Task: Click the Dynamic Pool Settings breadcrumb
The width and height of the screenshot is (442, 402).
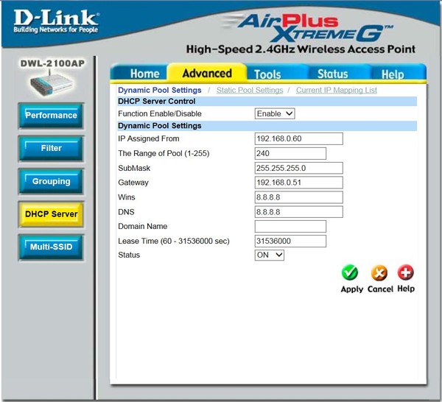Action: tap(160, 90)
